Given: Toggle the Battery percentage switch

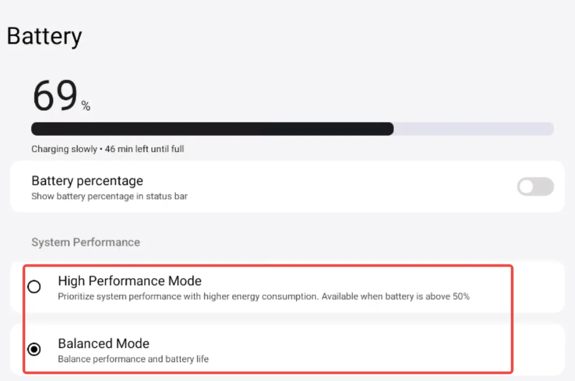Looking at the screenshot, I should coord(535,187).
